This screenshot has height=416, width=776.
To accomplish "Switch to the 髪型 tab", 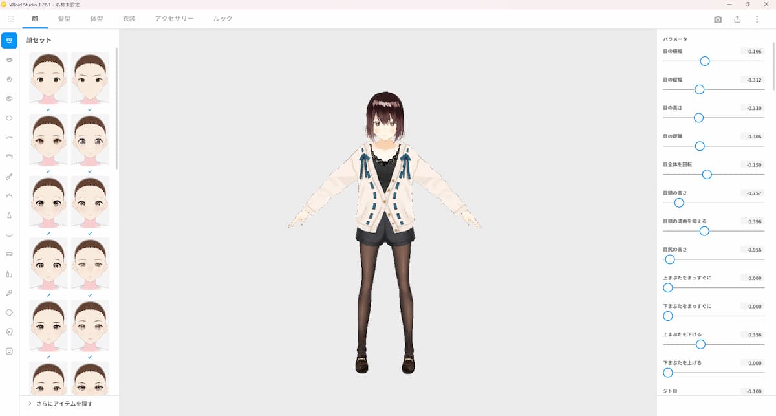I will coord(65,19).
